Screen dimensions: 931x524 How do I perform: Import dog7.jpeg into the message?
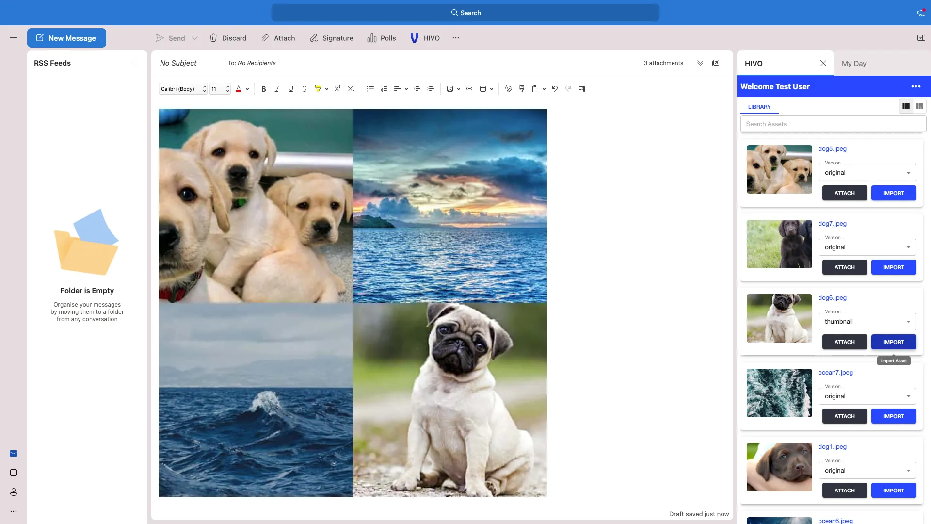(894, 267)
